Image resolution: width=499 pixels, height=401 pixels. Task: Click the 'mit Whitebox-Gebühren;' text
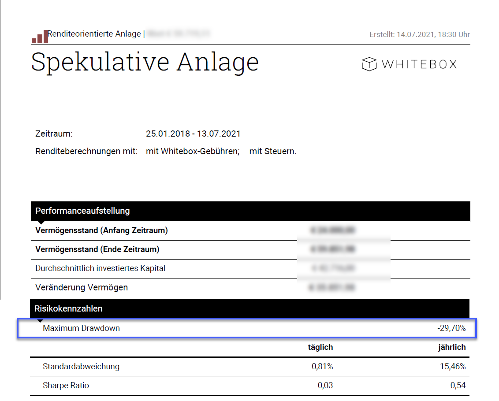pyautogui.click(x=193, y=152)
